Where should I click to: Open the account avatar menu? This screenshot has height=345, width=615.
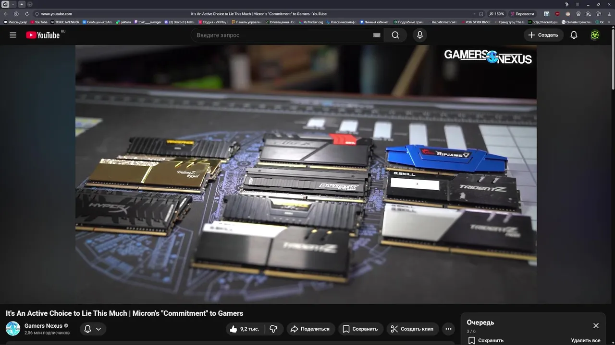point(595,35)
